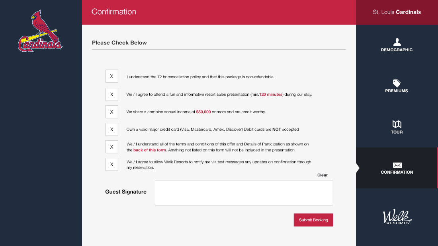Toggle the combined annual income checkbox
Image resolution: width=438 pixels, height=246 pixels.
pyautogui.click(x=112, y=112)
